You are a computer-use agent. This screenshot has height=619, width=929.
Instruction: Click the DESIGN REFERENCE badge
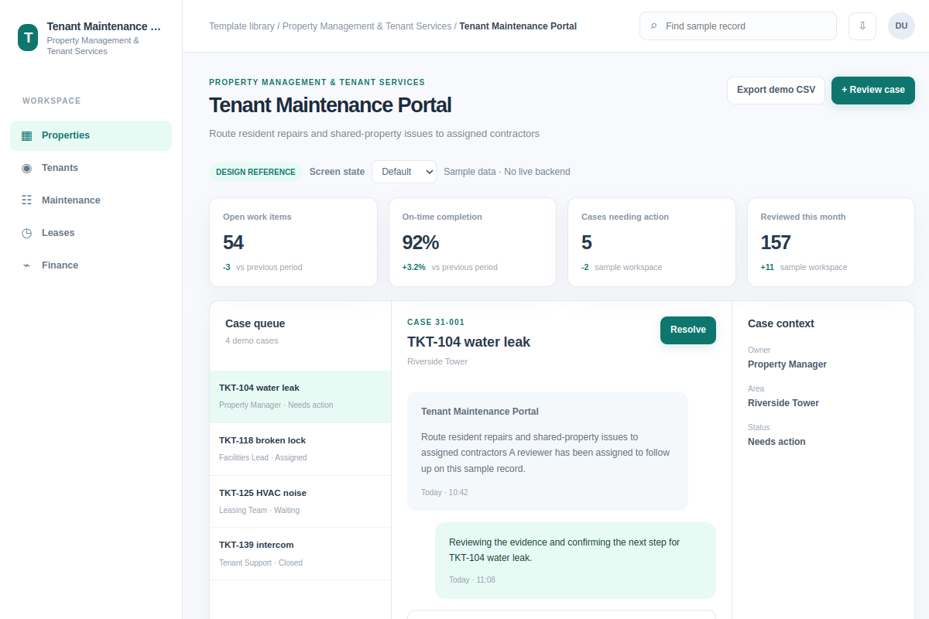click(255, 172)
